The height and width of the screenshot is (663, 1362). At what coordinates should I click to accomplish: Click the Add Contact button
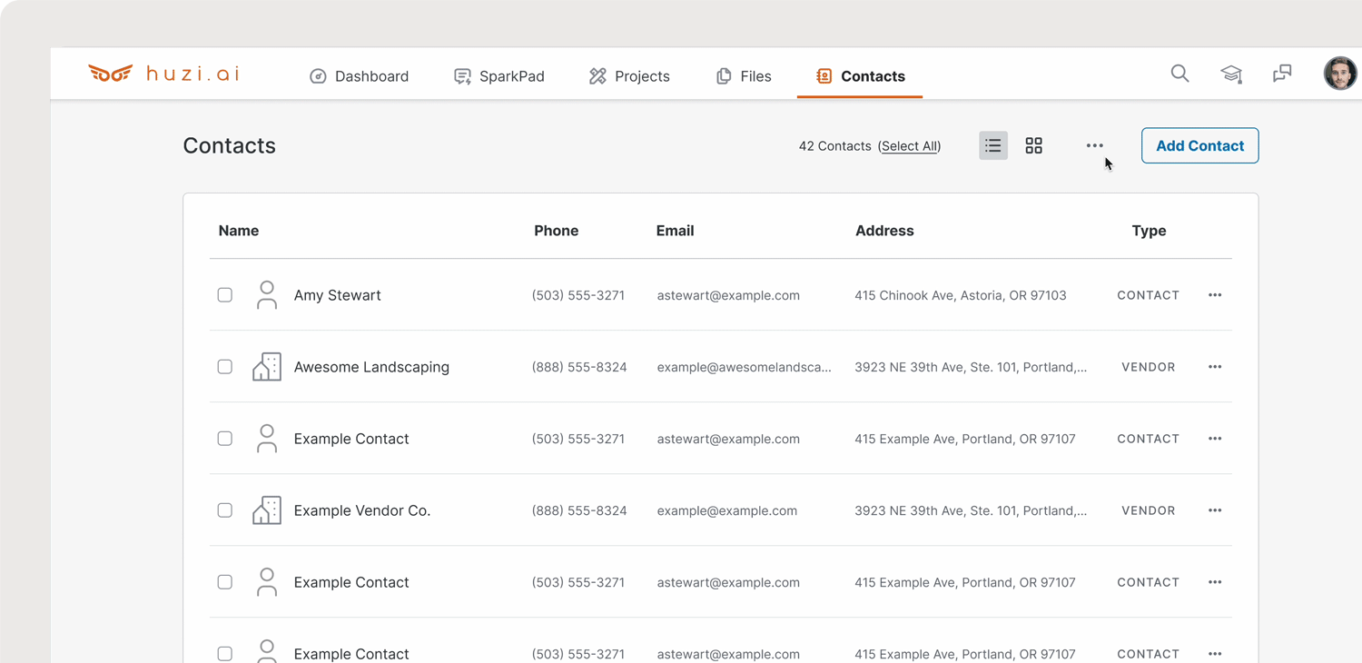point(1199,145)
